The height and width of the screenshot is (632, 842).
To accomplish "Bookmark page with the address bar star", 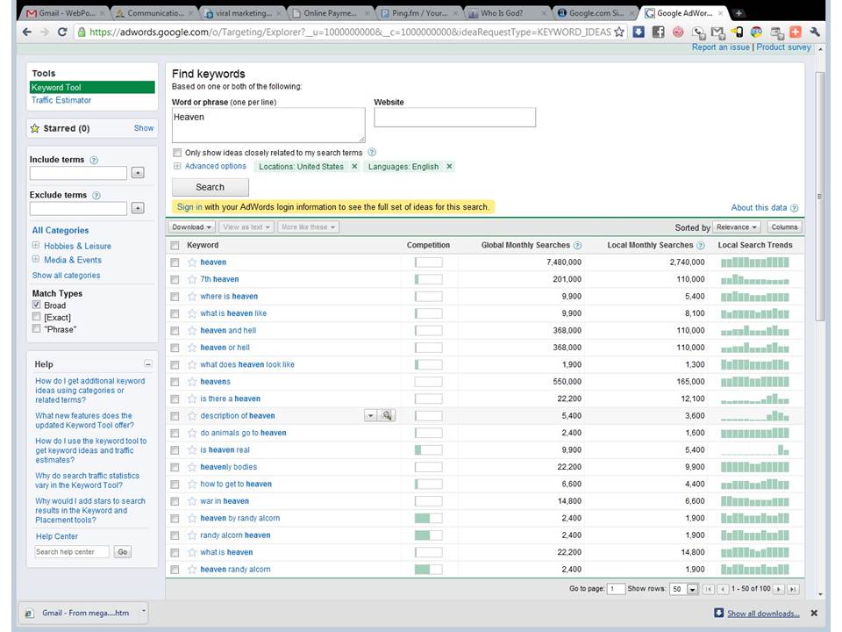I will pos(619,32).
